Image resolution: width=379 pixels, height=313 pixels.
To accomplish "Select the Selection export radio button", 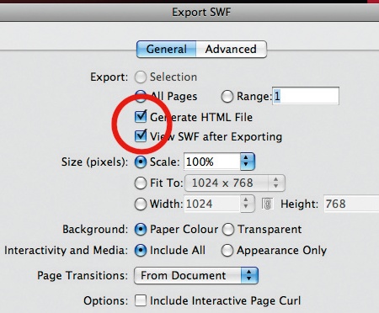I will [141, 77].
